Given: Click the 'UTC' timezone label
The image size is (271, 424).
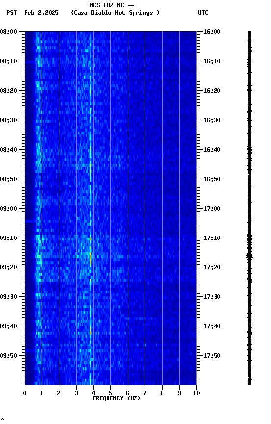Looking at the screenshot, I should point(203,13).
